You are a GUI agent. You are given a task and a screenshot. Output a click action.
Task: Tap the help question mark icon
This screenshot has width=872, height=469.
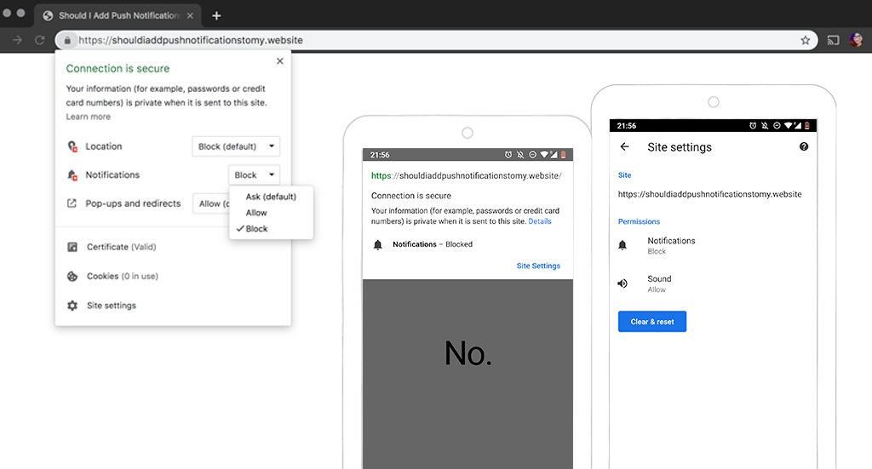pos(804,146)
